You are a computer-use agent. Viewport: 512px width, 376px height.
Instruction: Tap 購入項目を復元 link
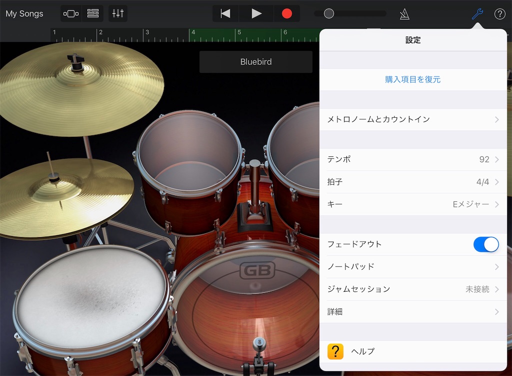tap(412, 79)
